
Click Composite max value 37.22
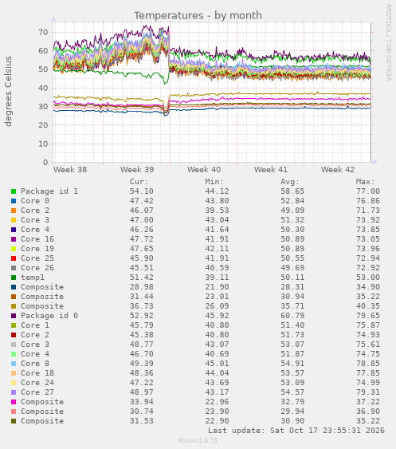click(x=368, y=402)
